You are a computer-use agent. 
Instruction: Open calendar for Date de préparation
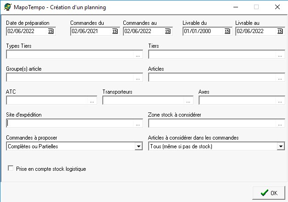point(51,31)
